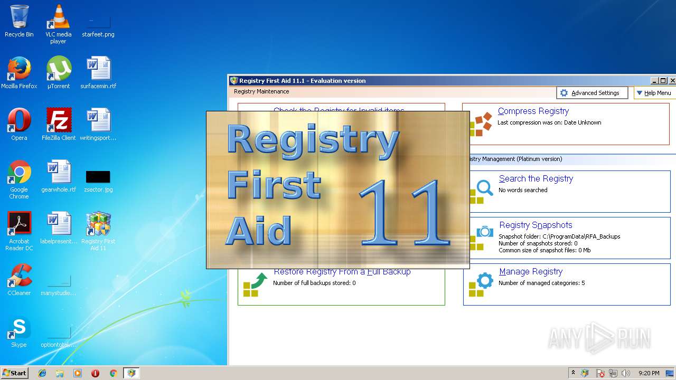This screenshot has width=676, height=380.
Task: Launch Opera from the taskbar
Action: click(x=96, y=373)
